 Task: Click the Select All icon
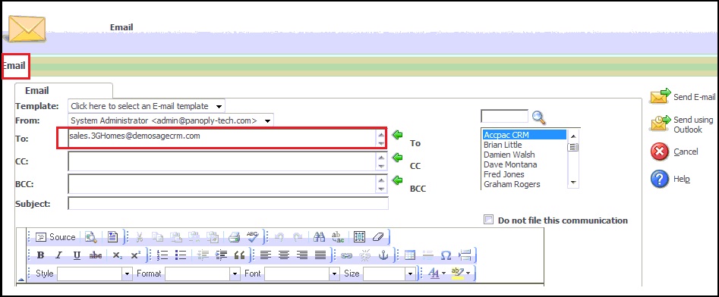pyautogui.click(x=360, y=237)
